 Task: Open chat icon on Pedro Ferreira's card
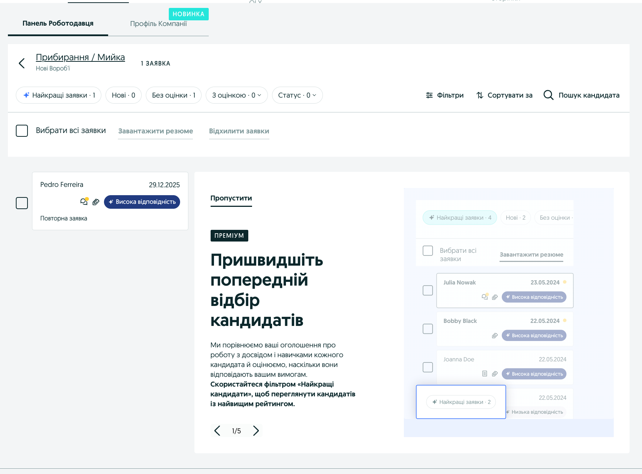[84, 202]
